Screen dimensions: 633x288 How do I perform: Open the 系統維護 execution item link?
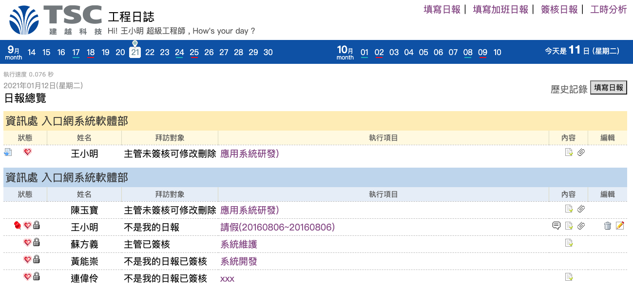pos(239,245)
